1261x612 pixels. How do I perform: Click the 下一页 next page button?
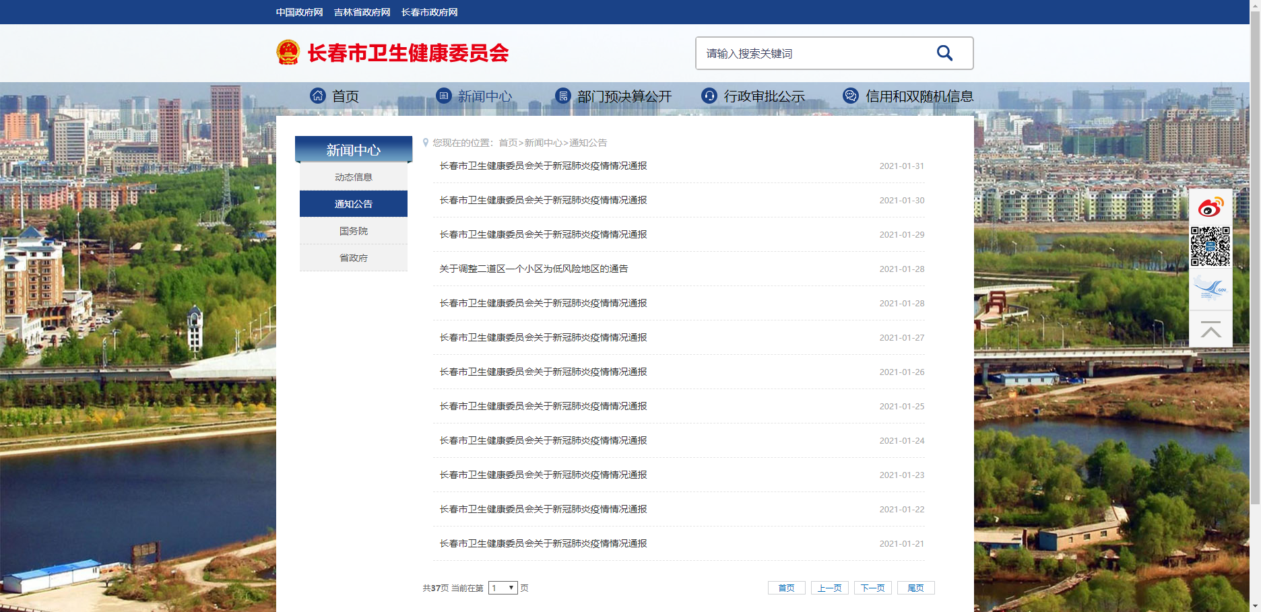pyautogui.click(x=872, y=588)
